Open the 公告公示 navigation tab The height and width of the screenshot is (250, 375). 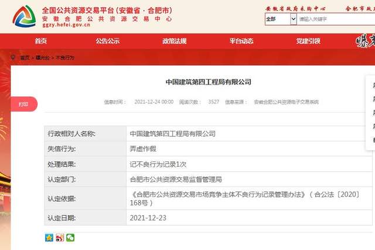108,41
